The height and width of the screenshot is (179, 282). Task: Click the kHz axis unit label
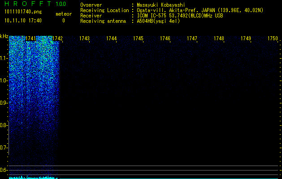(x=4, y=36)
